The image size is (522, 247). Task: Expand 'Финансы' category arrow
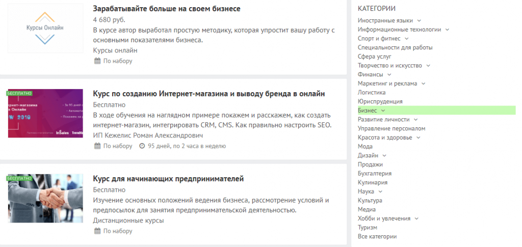click(389, 74)
